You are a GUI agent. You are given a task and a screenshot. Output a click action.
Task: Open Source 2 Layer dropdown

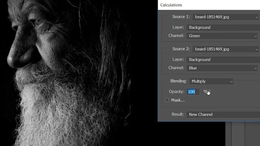(223, 60)
